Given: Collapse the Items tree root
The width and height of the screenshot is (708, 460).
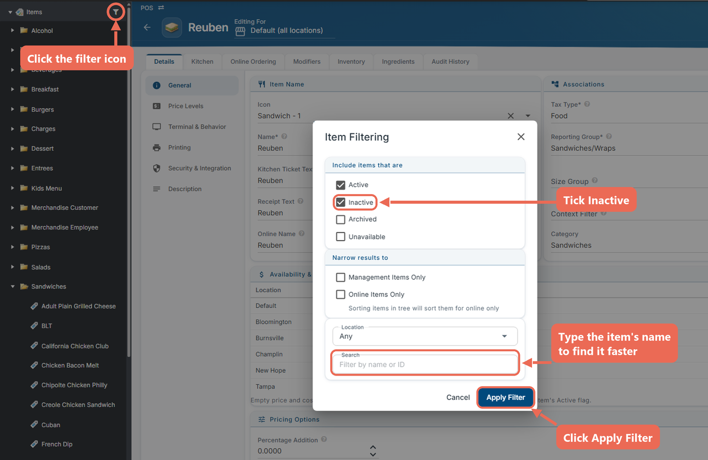Looking at the screenshot, I should (10, 12).
